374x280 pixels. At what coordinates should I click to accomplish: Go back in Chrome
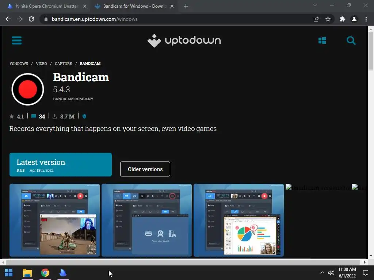point(8,19)
